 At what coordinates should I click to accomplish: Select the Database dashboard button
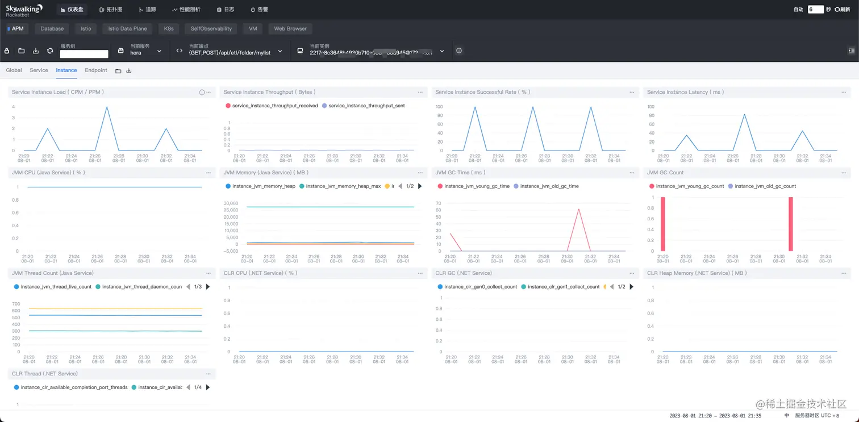[52, 28]
